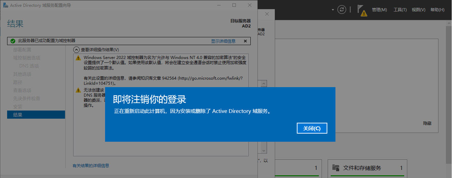The height and width of the screenshot is (178, 452).
Task: Open 管理(M) menu in Server Manager
Action: [x=379, y=10]
